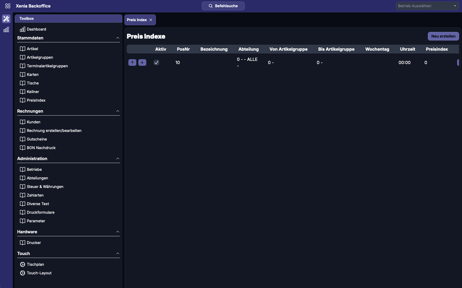Image resolution: width=462 pixels, height=288 pixels.
Task: Open Touch-Layout via its gear icon
Action: point(23,273)
